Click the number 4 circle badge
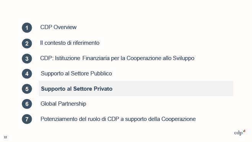Viewport: 252px width, 142px height. point(27,73)
